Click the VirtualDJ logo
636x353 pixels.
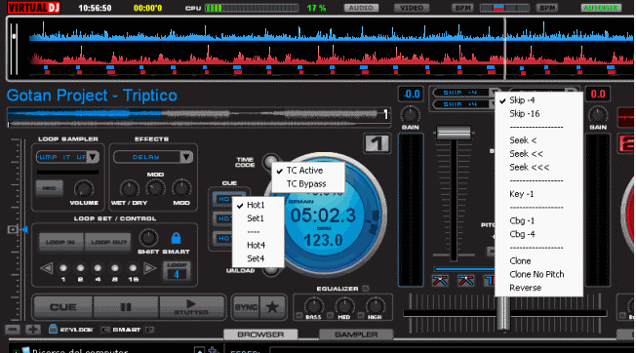(x=34, y=7)
